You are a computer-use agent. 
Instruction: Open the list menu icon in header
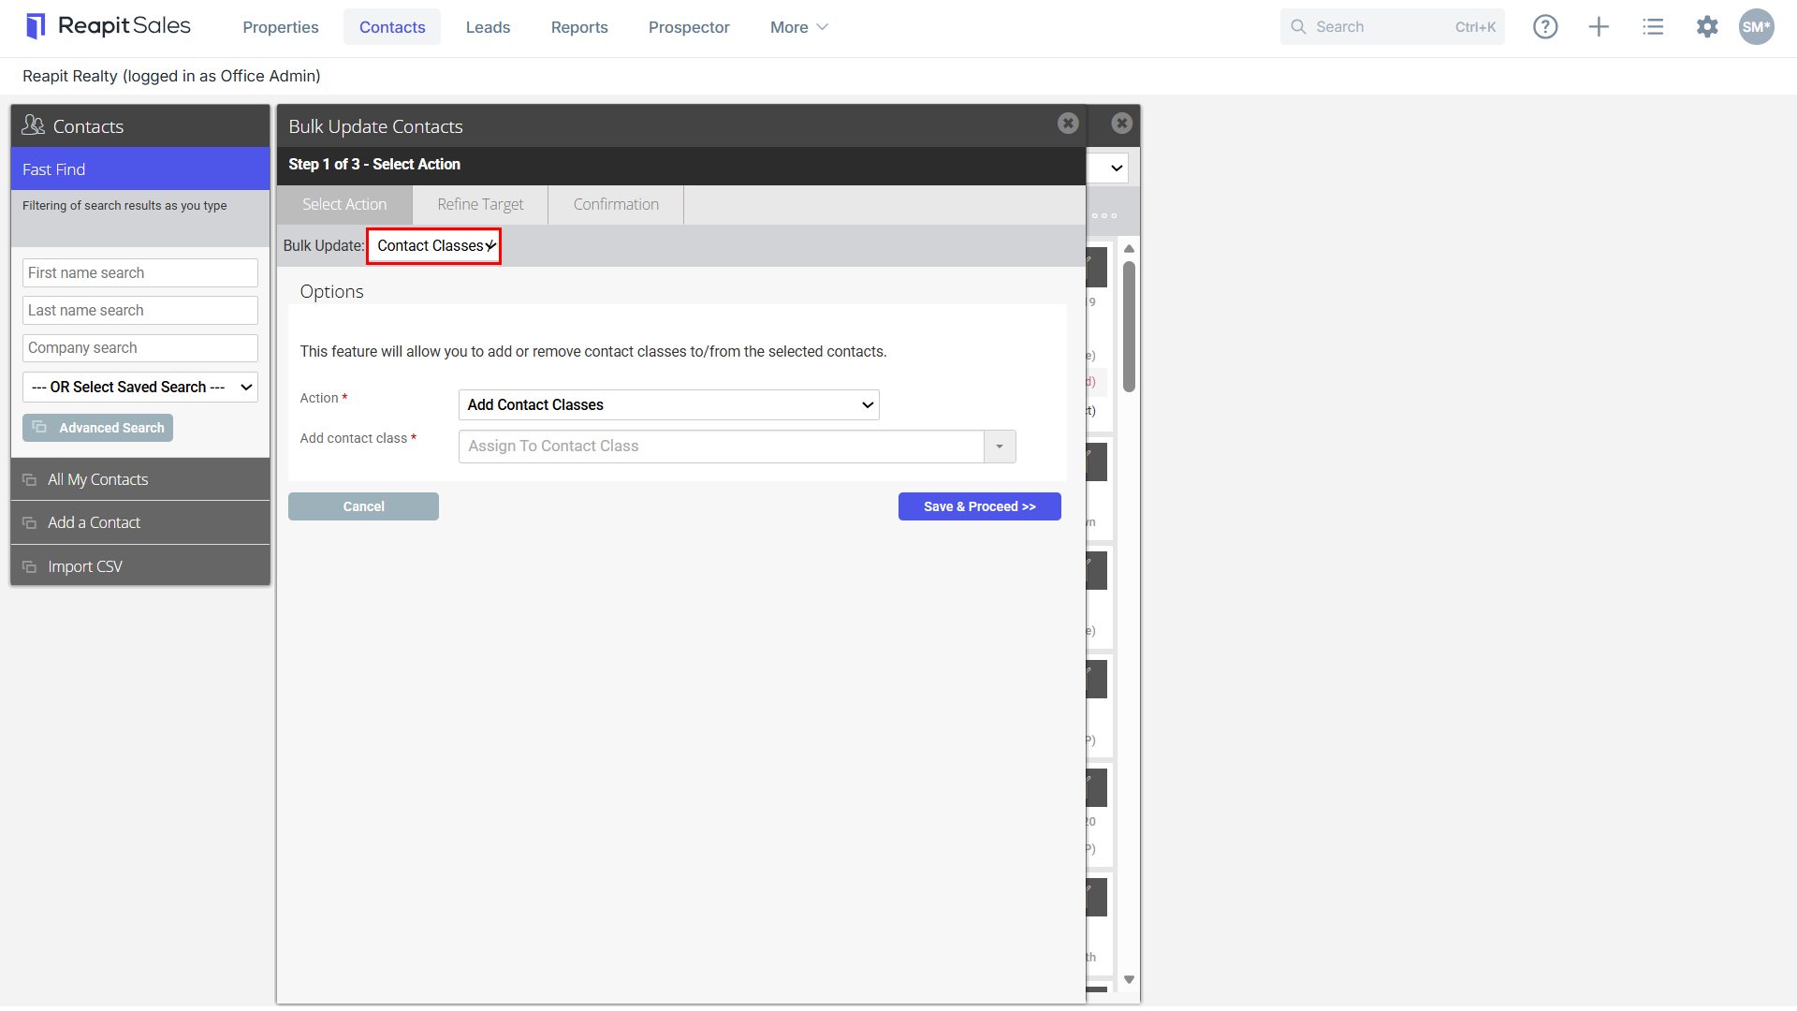point(1653,27)
